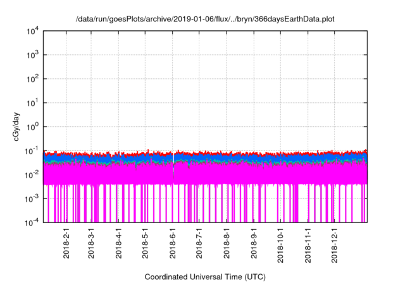Screen dimensions: 405x283
Task: Click the 2018-12-1 date tick label
Action: [335, 245]
